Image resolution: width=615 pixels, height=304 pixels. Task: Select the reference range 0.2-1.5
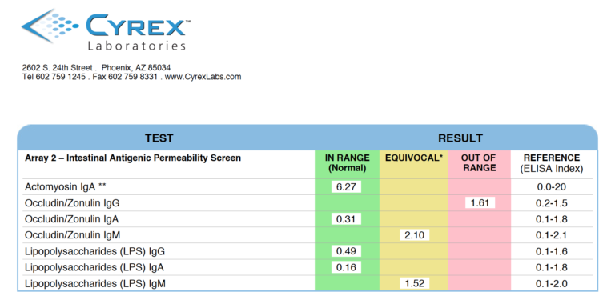pyautogui.click(x=552, y=203)
